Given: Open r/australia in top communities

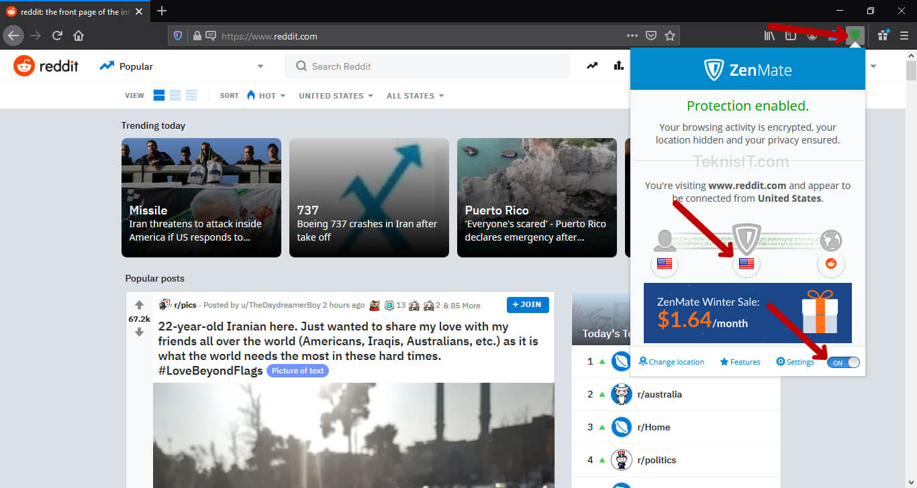Looking at the screenshot, I should pyautogui.click(x=659, y=394).
